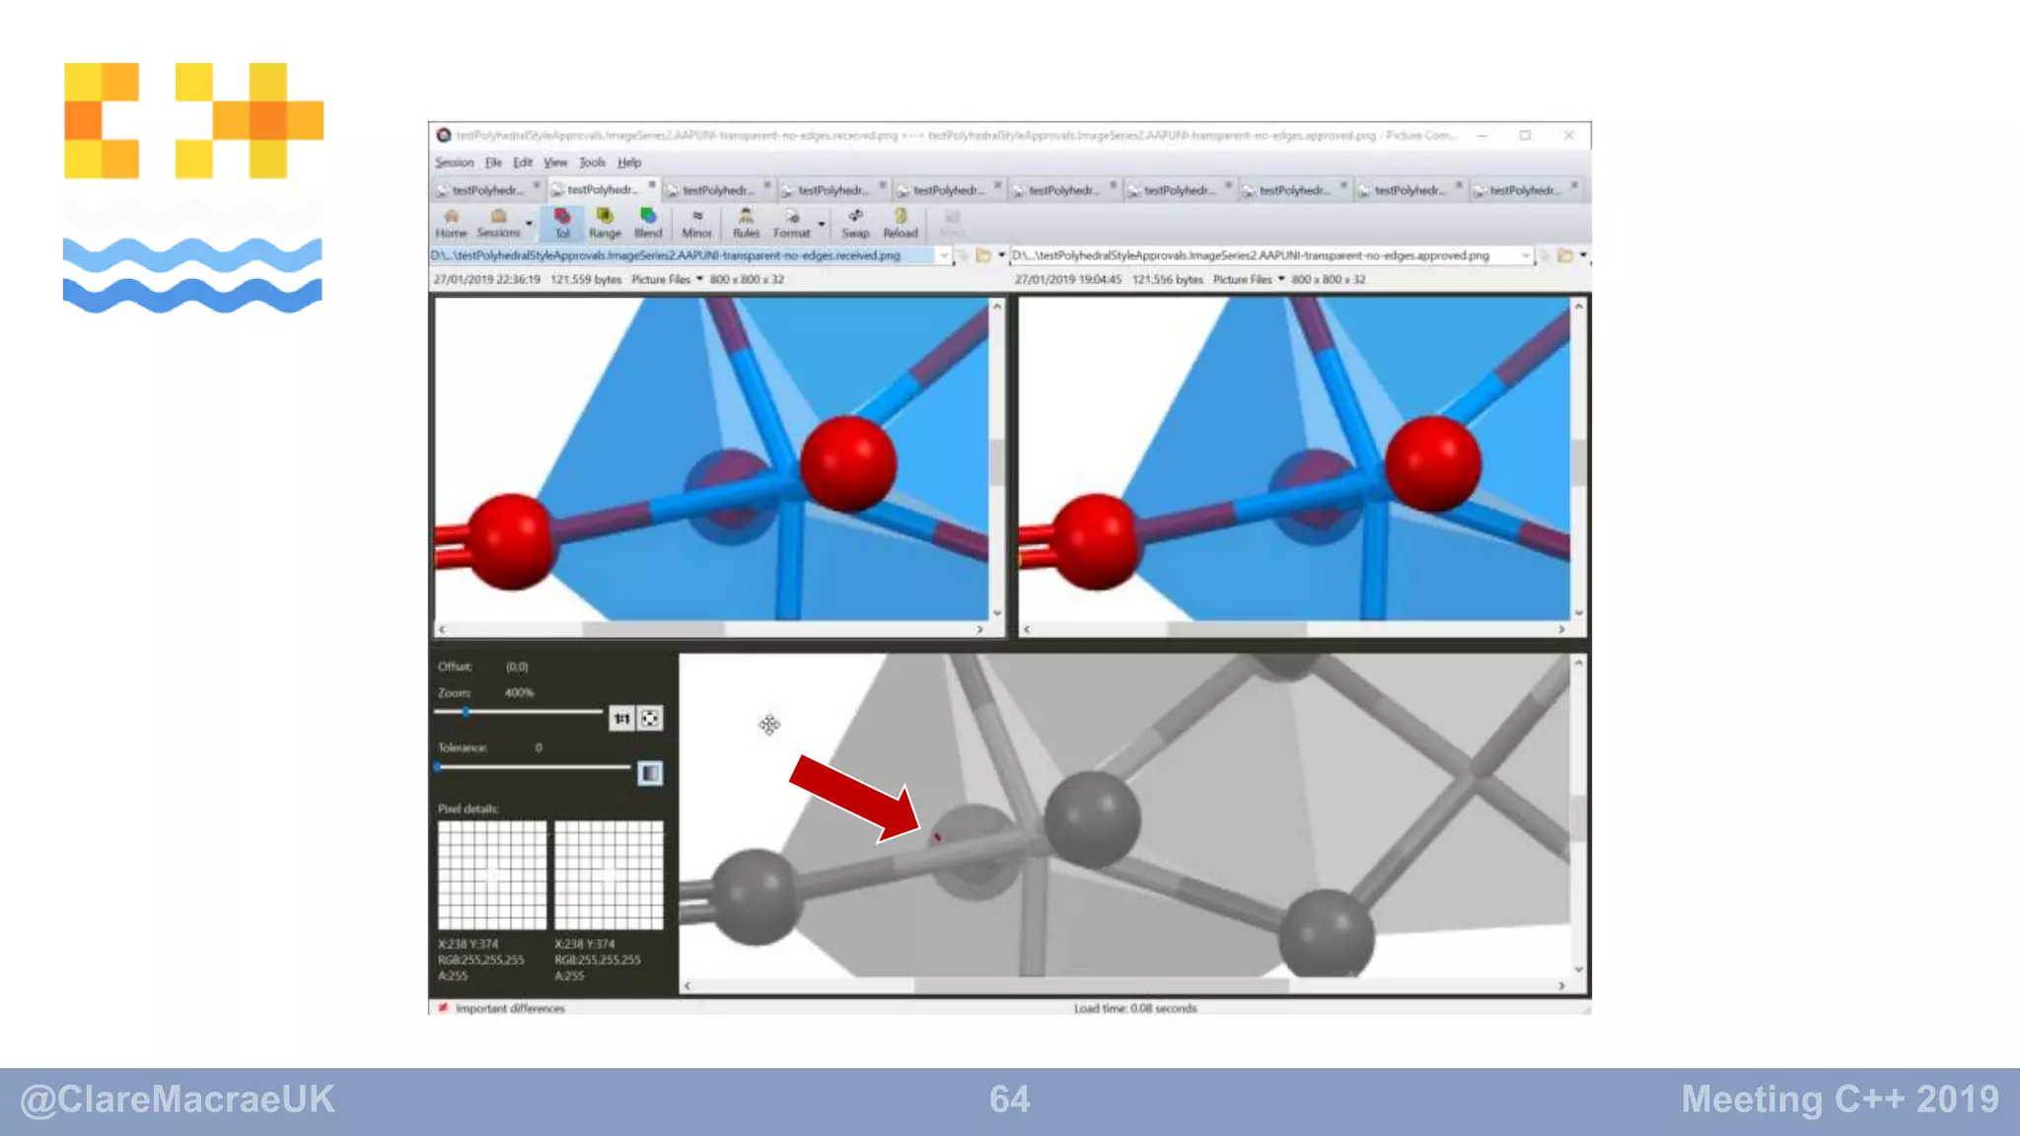Expand left file path history dropdown
2020x1136 pixels.
click(x=944, y=255)
